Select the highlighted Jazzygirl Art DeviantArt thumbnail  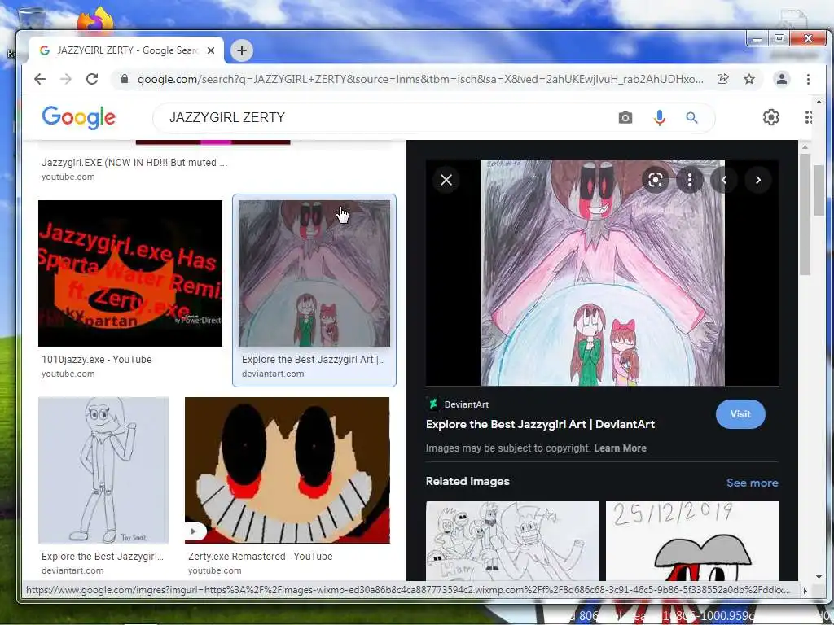point(314,273)
